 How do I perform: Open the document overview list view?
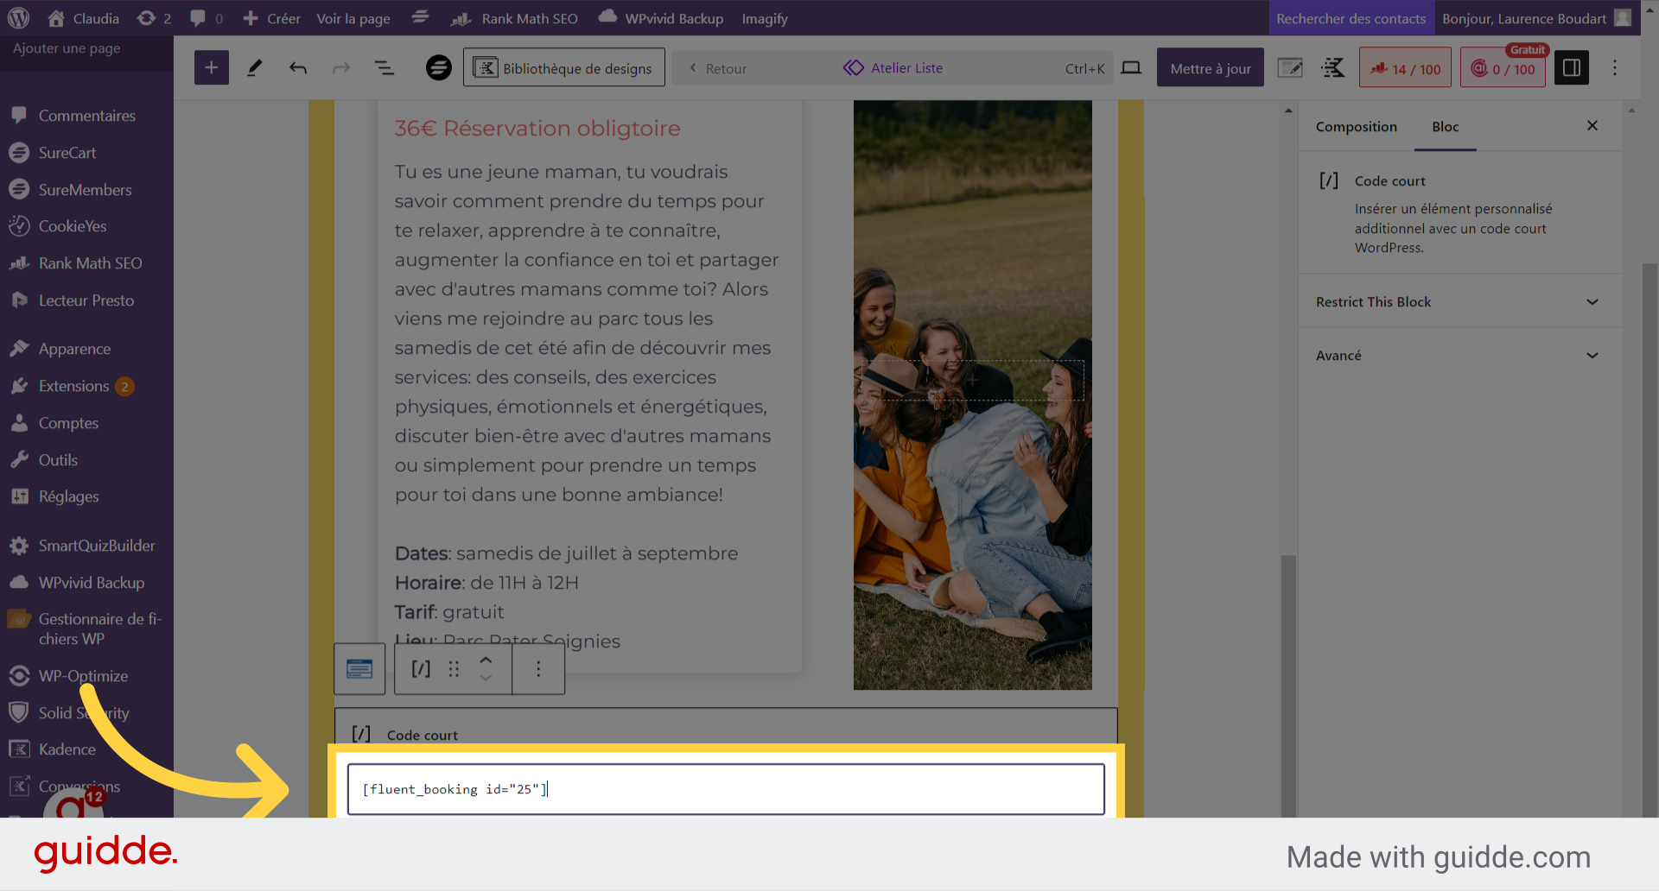(x=384, y=68)
